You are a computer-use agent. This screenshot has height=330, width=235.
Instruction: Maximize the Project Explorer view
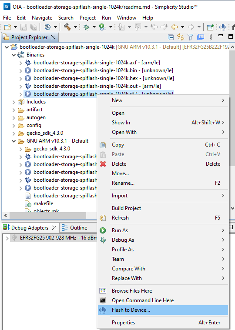[x=231, y=37]
